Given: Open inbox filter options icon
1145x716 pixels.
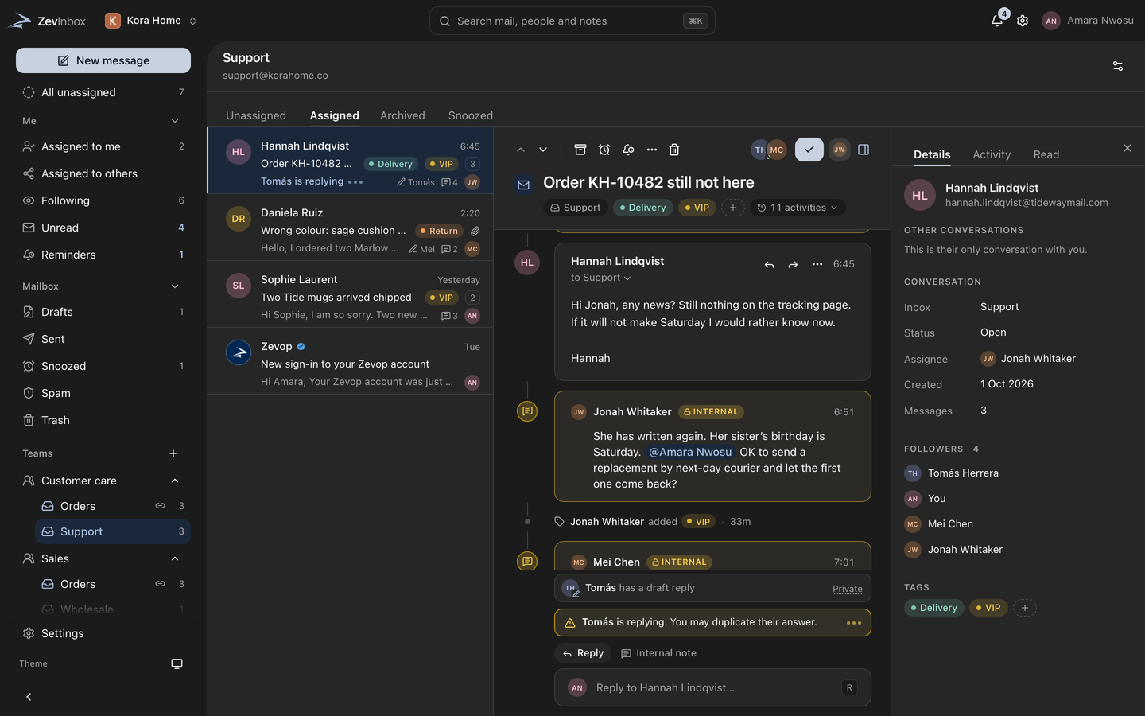Looking at the screenshot, I should tap(1118, 66).
